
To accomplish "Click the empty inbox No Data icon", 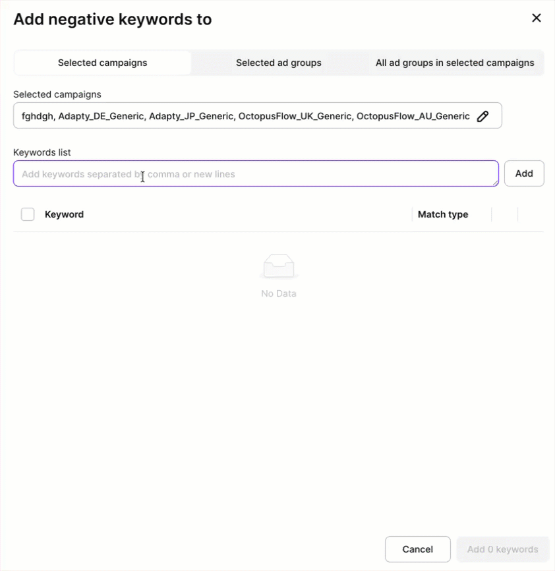I will [x=279, y=266].
